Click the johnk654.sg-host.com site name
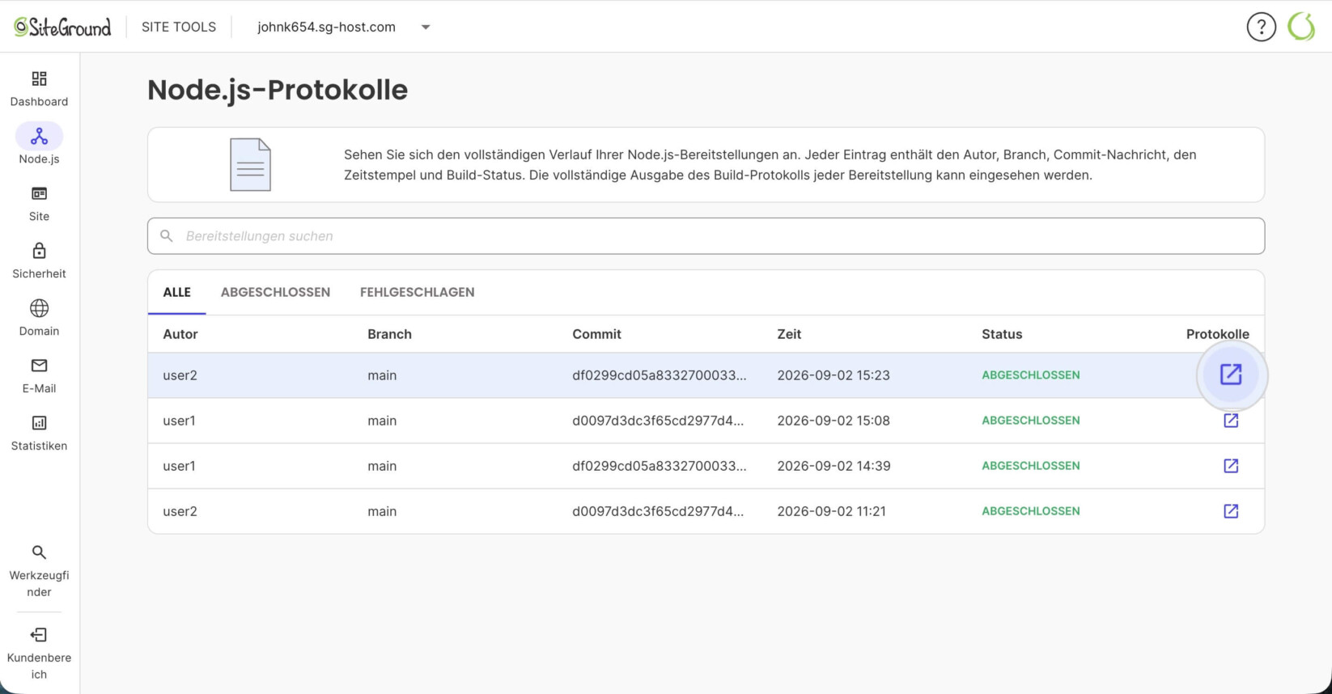This screenshot has width=1332, height=694. (x=326, y=27)
